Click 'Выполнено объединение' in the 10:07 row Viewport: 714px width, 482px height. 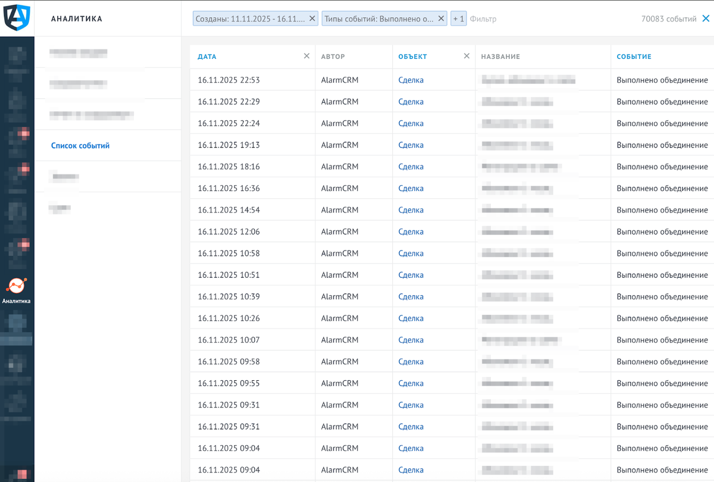662,340
